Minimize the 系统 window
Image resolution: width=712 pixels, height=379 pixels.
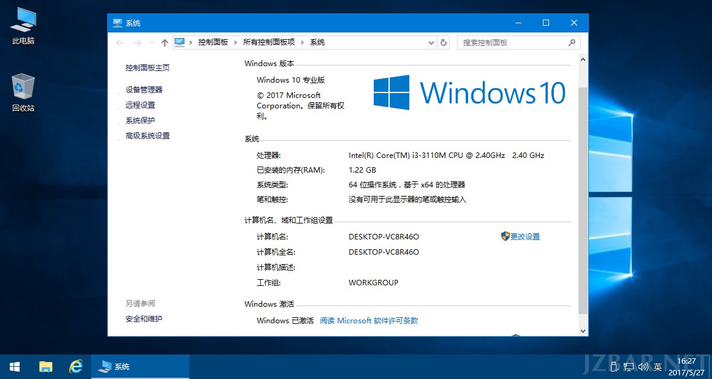click(518, 23)
